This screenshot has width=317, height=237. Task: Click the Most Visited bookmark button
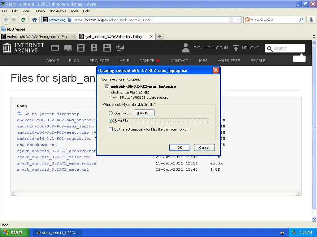(x=13, y=29)
